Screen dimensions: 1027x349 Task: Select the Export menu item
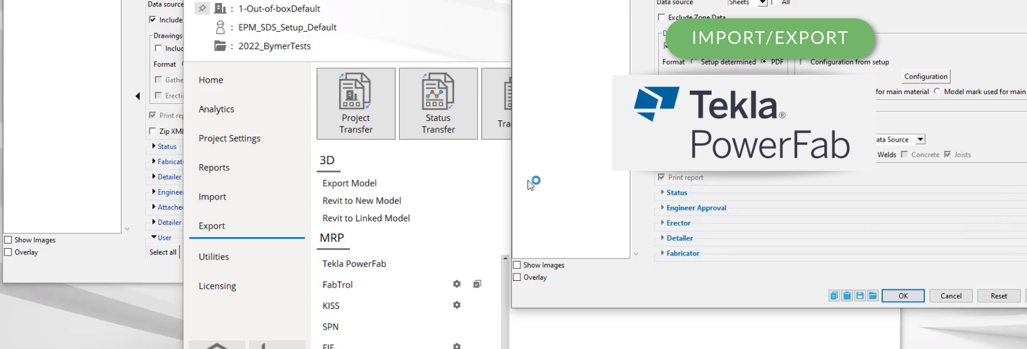click(212, 226)
